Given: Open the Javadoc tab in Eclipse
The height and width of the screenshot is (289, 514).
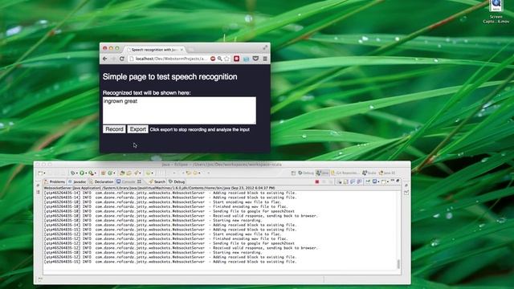Looking at the screenshot, I should [77, 181].
